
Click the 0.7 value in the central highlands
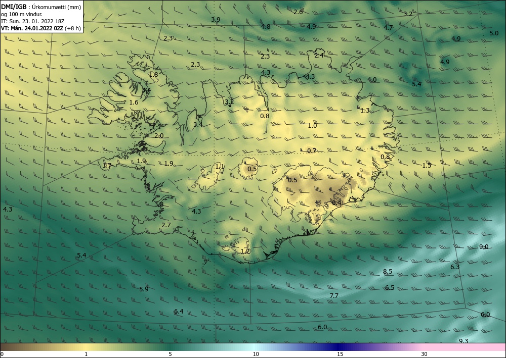[312, 150]
